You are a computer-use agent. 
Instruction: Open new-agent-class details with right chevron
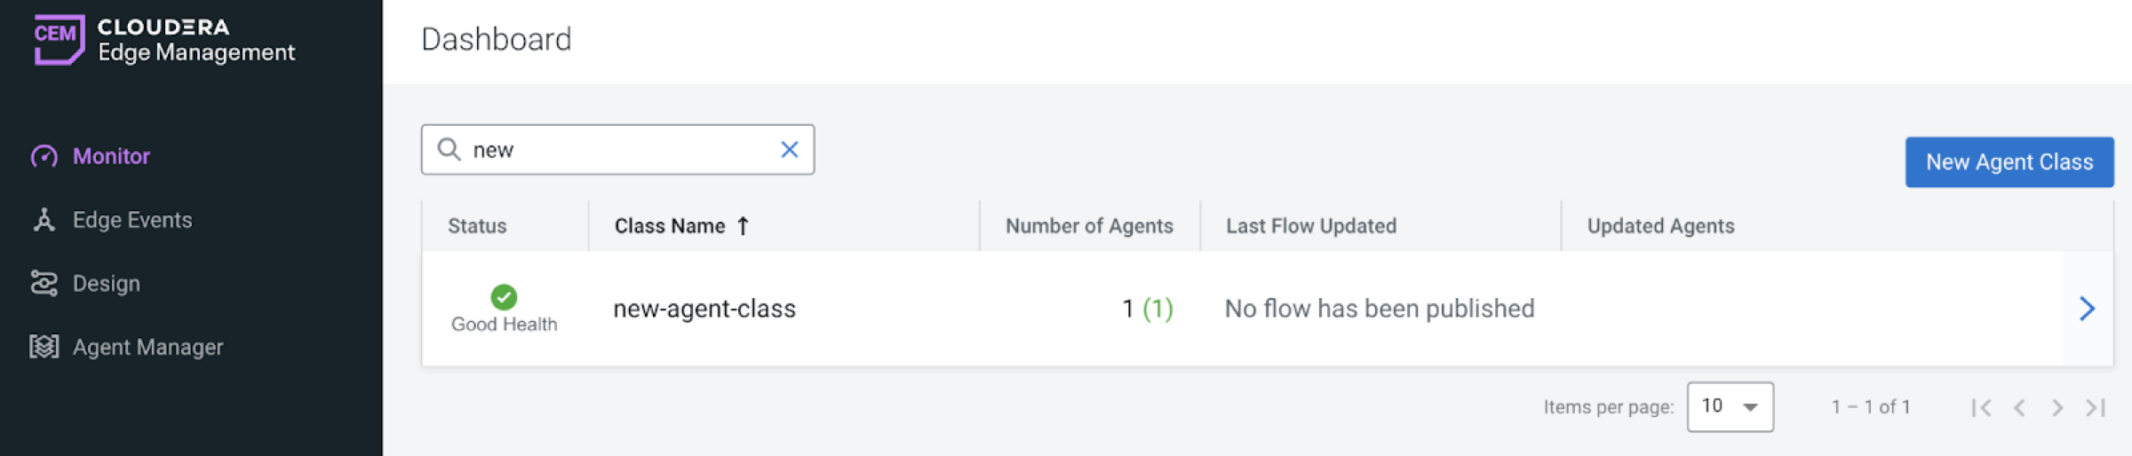2087,309
